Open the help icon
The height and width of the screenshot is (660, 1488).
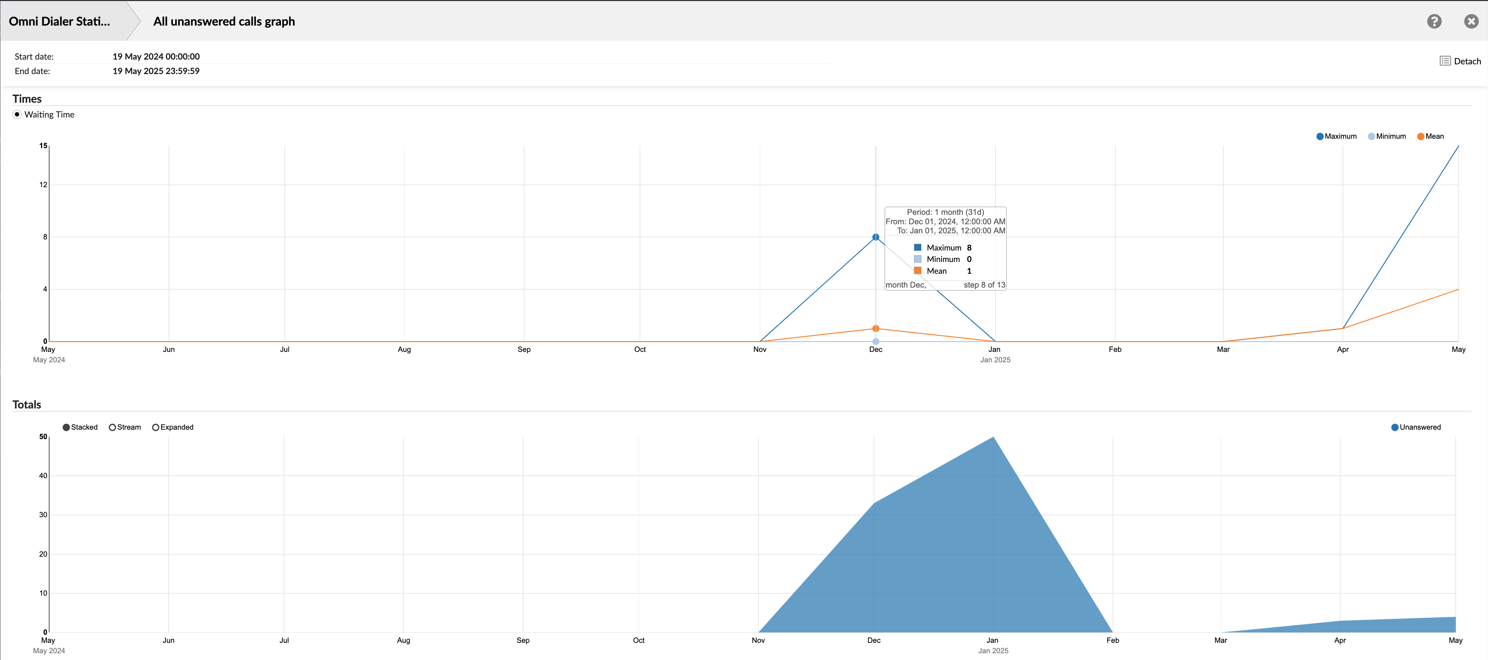point(1435,22)
